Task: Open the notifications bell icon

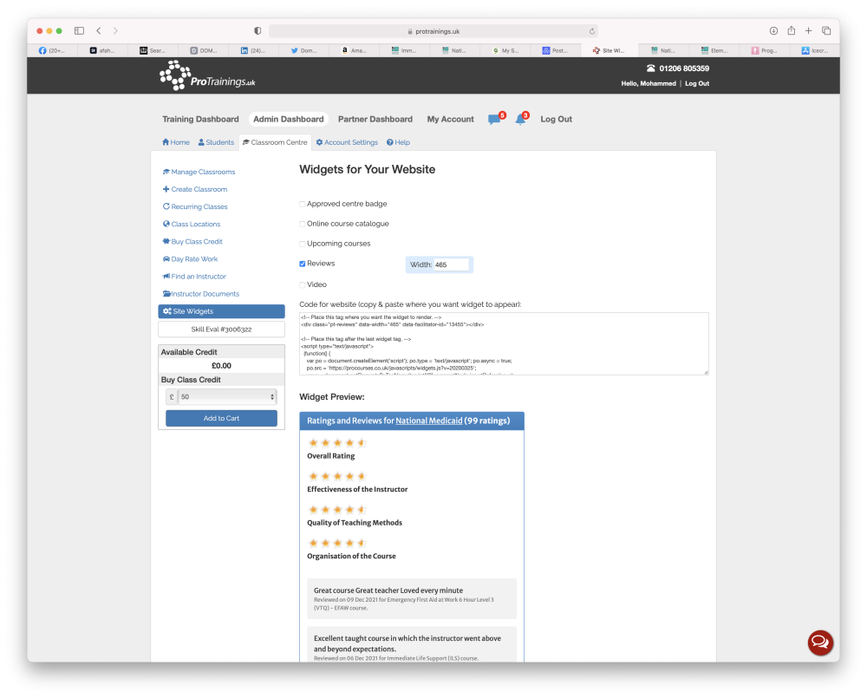Action: [x=520, y=120]
